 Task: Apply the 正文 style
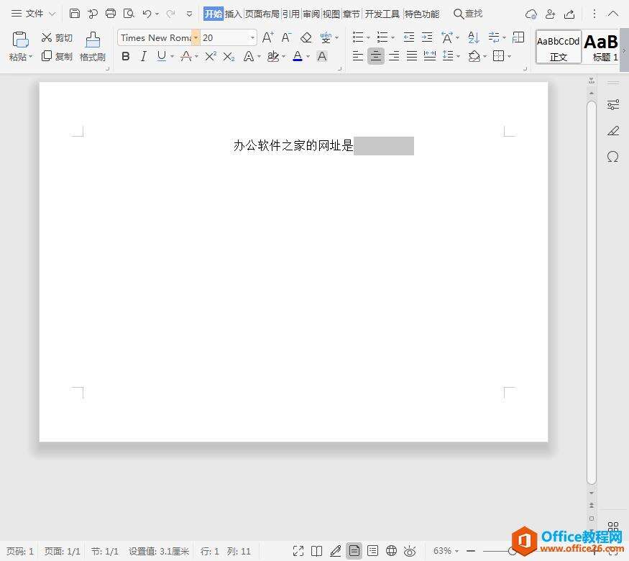[x=559, y=47]
